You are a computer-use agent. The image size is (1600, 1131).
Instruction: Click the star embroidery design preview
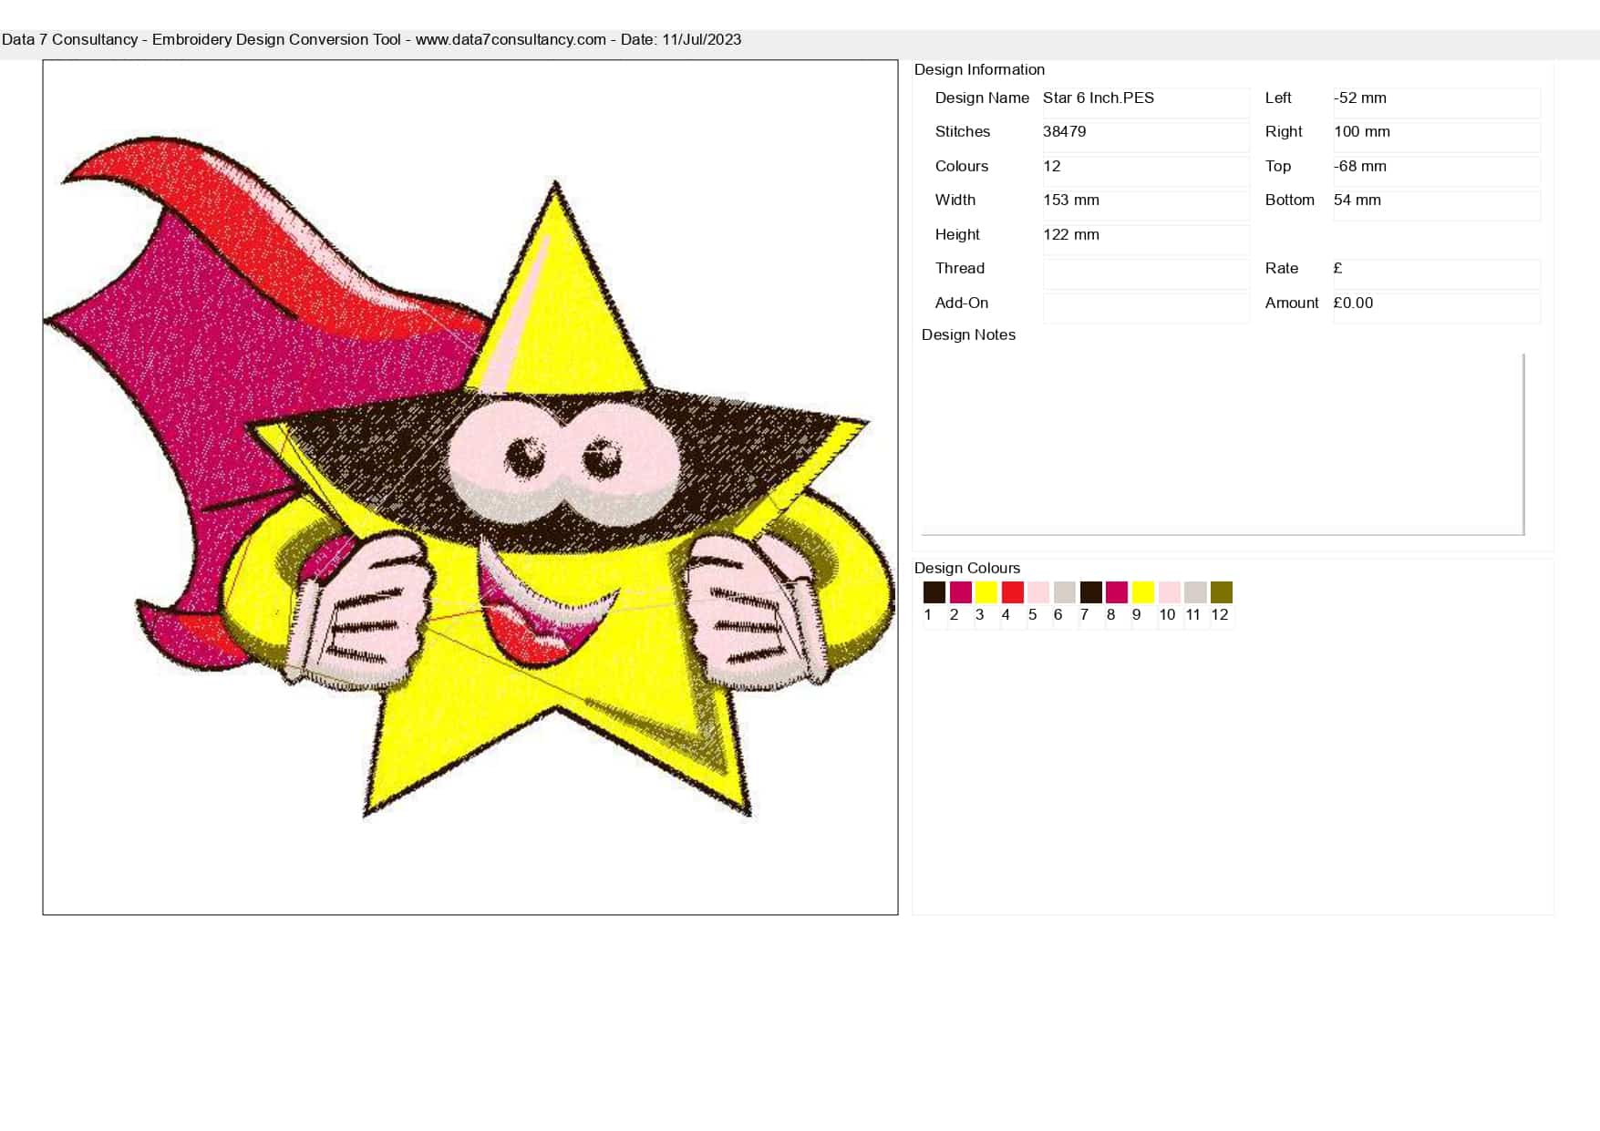[470, 488]
